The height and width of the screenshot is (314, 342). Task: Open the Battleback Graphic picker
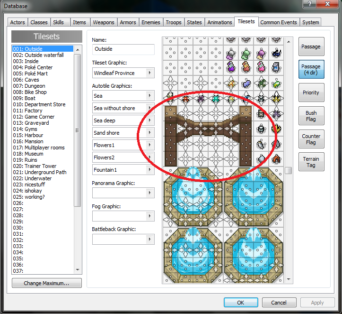[x=149, y=239]
